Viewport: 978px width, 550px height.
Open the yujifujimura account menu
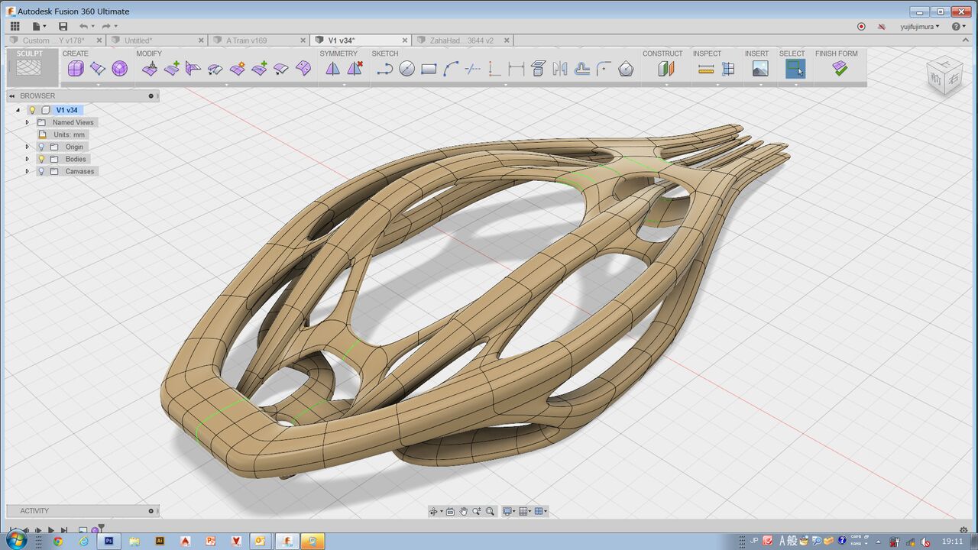click(x=919, y=26)
